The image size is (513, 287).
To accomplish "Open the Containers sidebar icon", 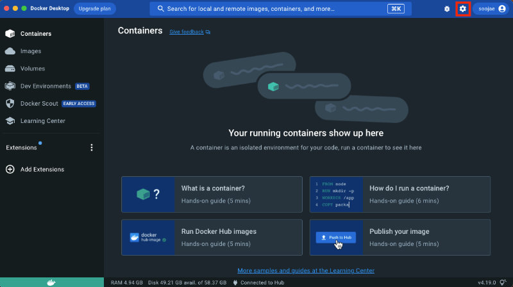I will point(10,34).
